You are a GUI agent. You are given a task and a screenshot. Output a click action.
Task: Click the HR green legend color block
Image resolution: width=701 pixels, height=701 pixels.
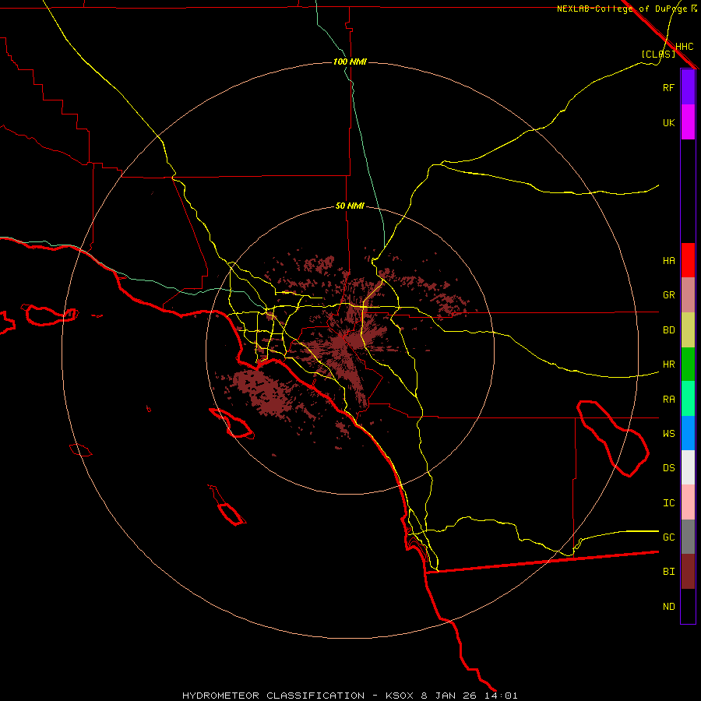pos(688,364)
